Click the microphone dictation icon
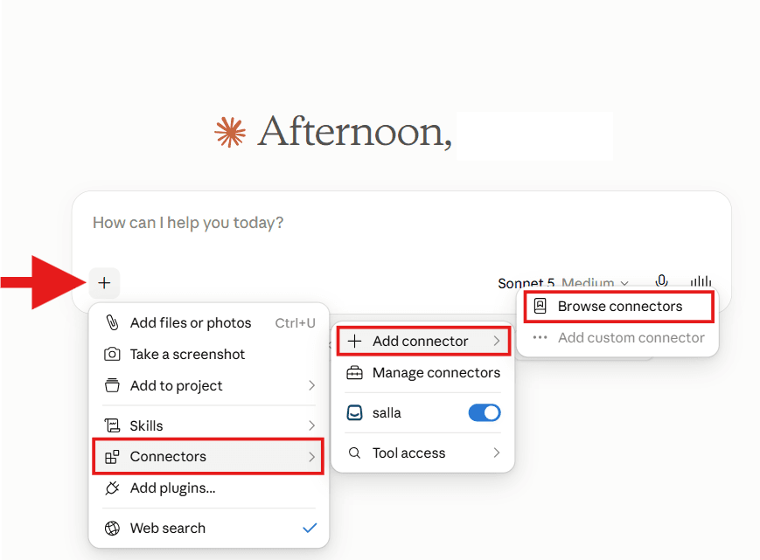 click(x=661, y=280)
